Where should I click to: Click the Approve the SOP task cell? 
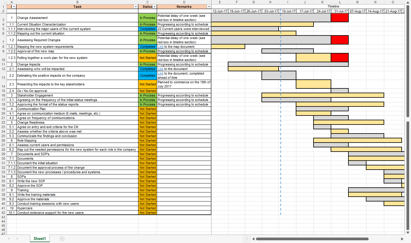click(x=77, y=186)
